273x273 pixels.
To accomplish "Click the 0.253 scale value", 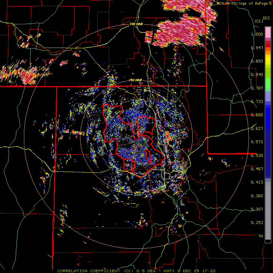I will click(x=257, y=223).
